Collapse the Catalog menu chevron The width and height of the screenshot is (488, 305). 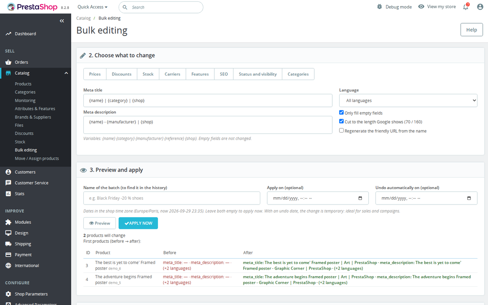[66, 73]
